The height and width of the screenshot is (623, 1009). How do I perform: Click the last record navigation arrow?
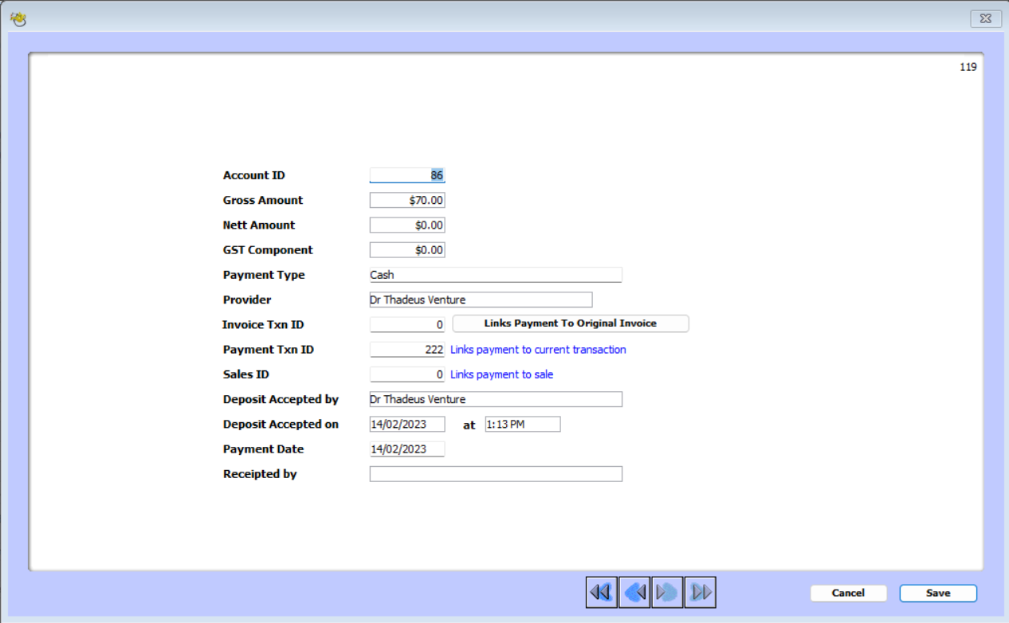(700, 591)
